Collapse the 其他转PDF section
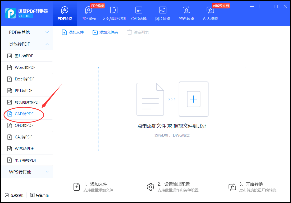The image size is (291, 203). click(x=27, y=44)
